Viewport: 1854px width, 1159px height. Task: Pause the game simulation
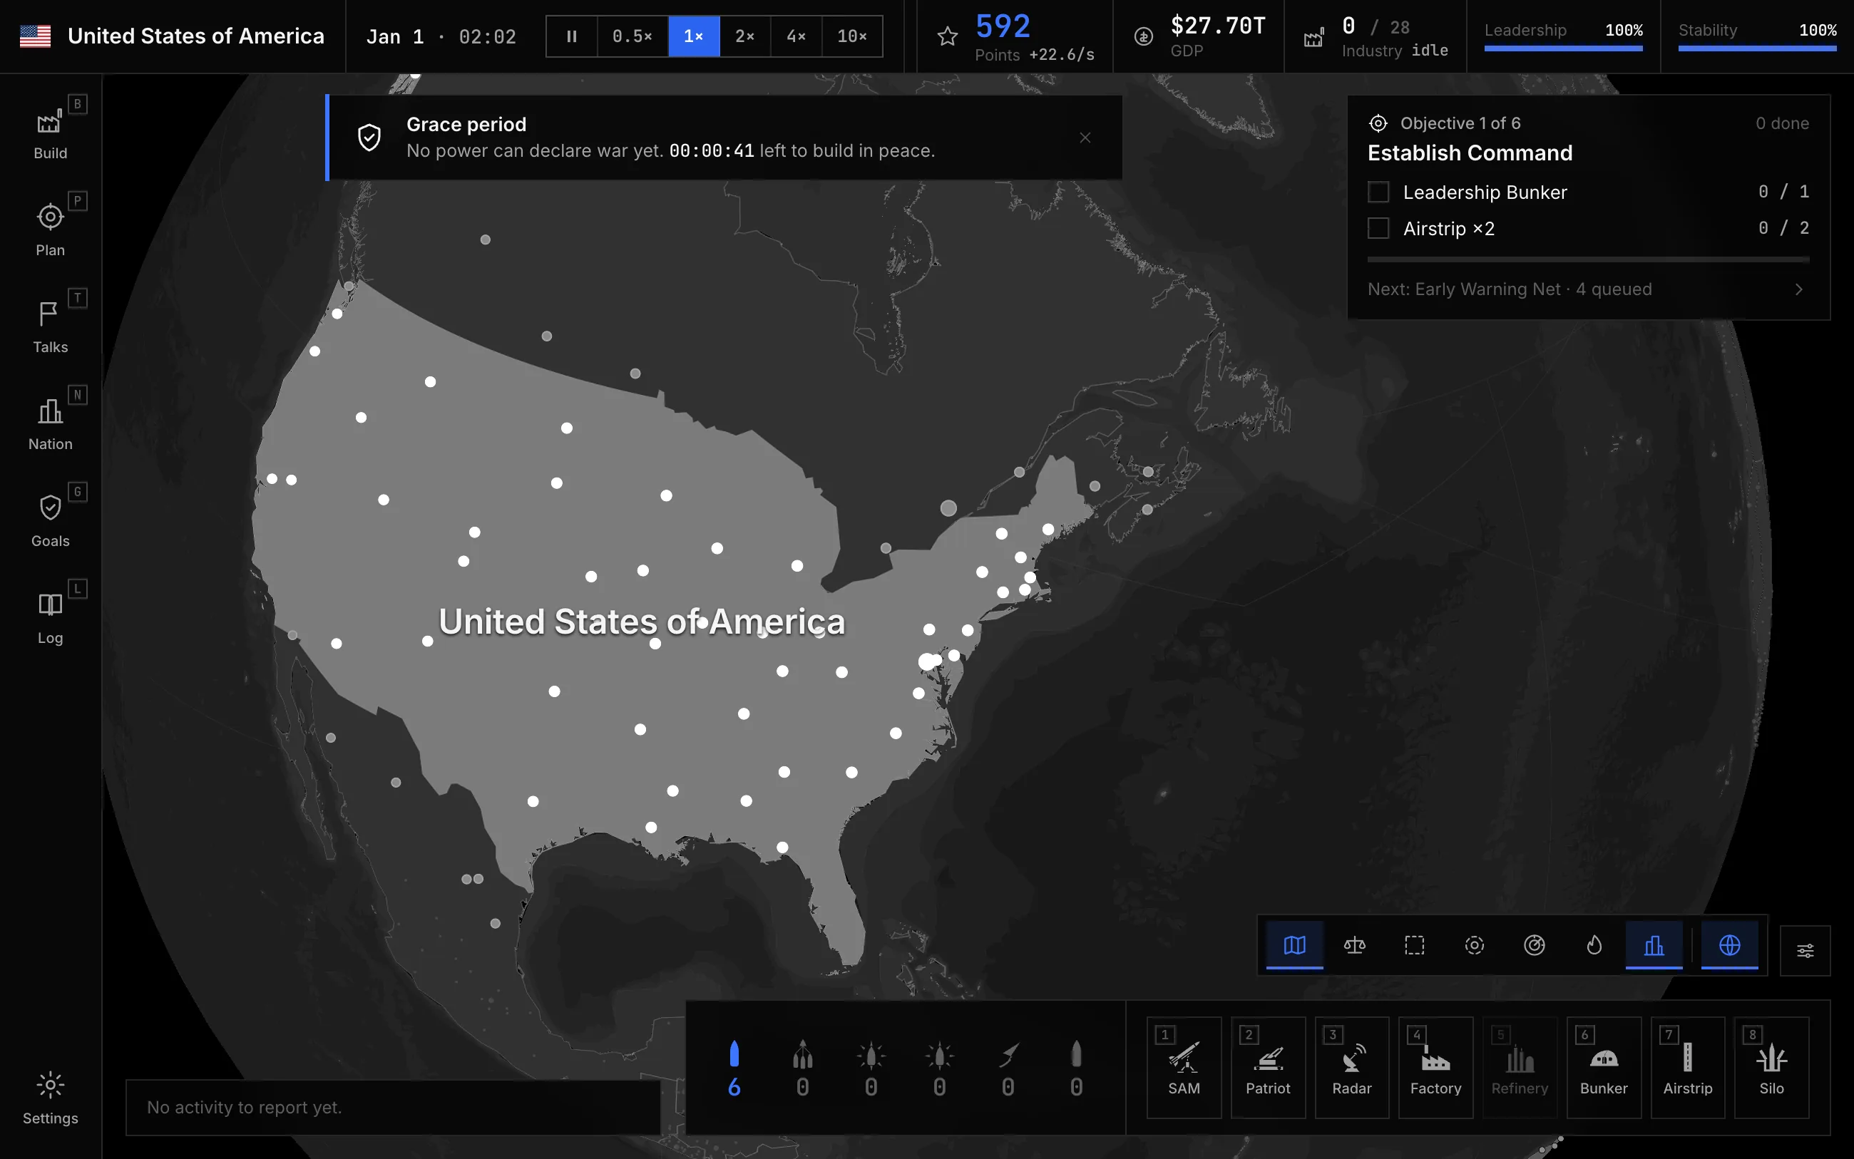tap(572, 36)
